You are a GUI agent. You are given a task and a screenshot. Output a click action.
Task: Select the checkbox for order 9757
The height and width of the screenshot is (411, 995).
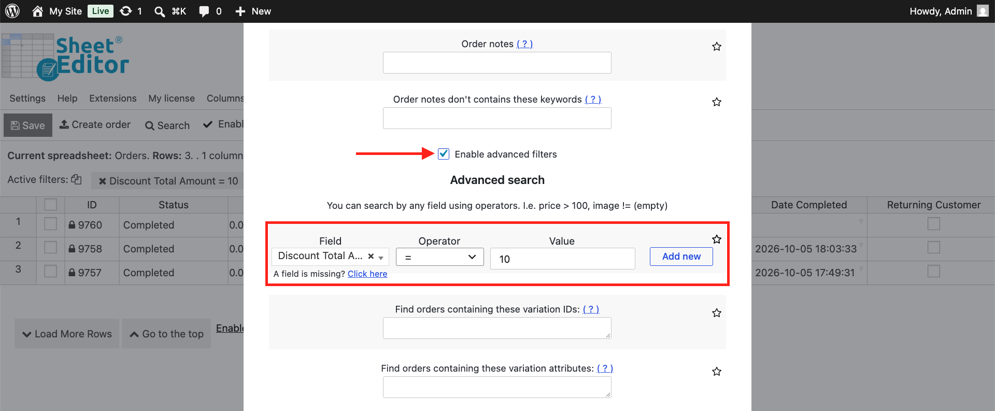click(51, 272)
